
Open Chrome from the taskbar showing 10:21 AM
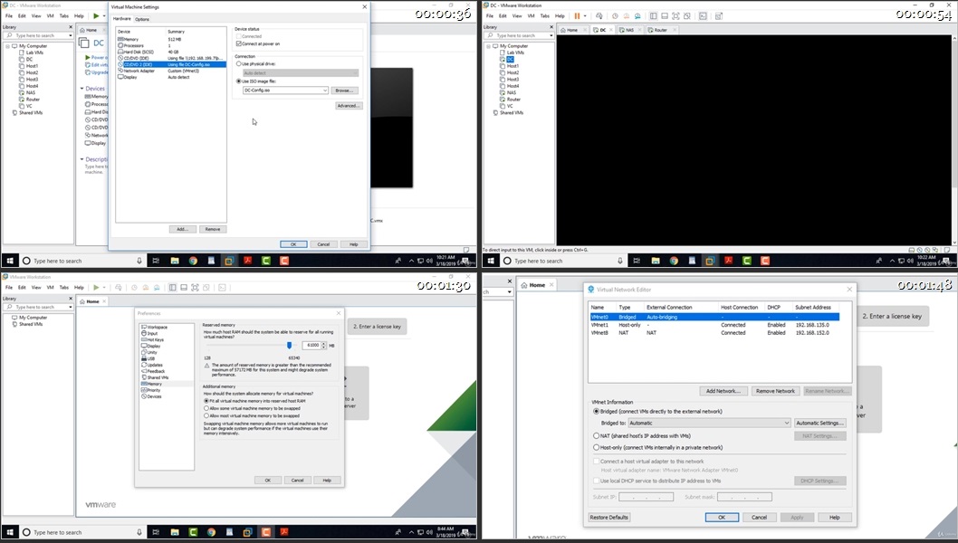[x=193, y=261]
